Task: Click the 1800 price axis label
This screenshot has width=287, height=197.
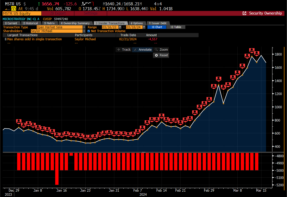Action: (x=278, y=54)
